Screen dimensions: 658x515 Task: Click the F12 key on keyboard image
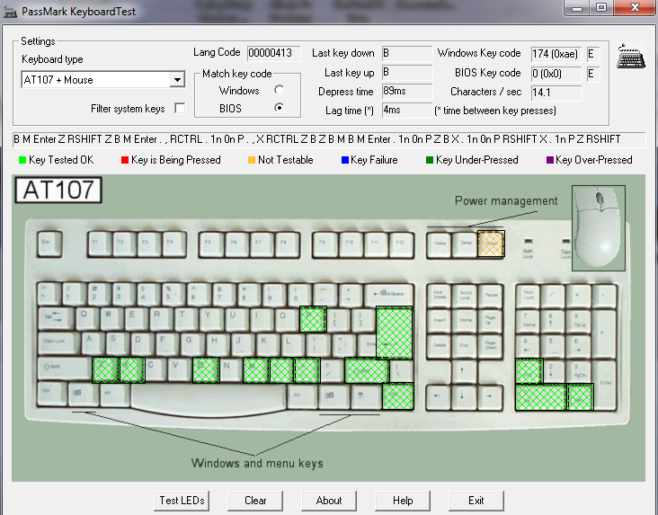pos(400,244)
